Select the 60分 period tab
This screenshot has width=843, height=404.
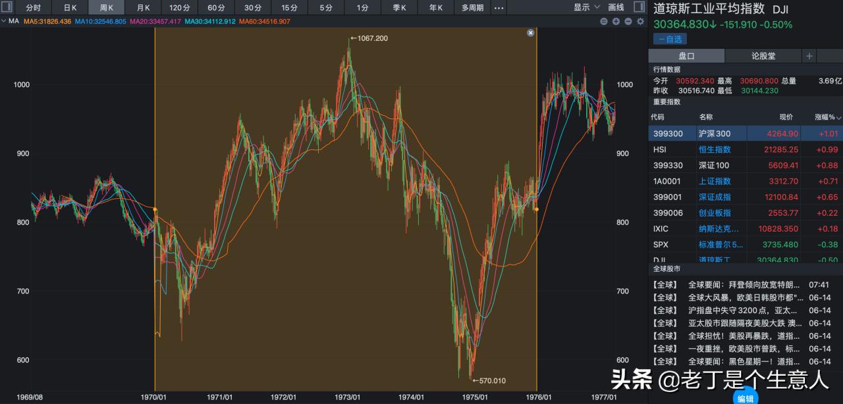(x=216, y=8)
